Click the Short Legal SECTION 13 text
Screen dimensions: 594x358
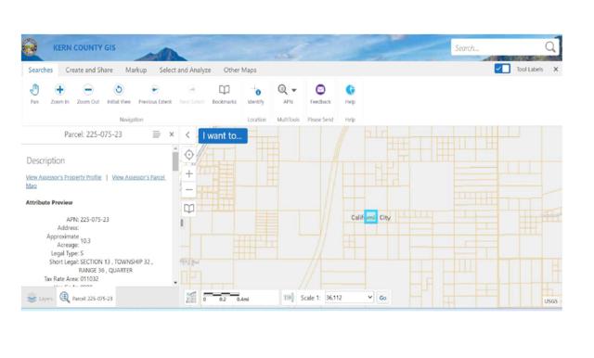[x=101, y=266]
